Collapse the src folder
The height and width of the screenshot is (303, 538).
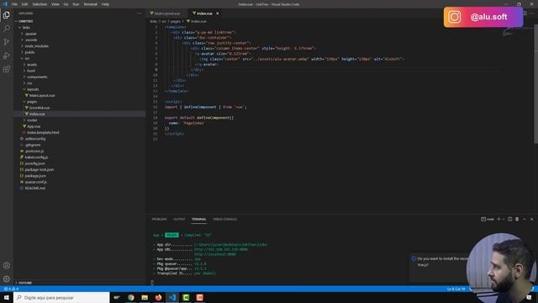pos(26,58)
